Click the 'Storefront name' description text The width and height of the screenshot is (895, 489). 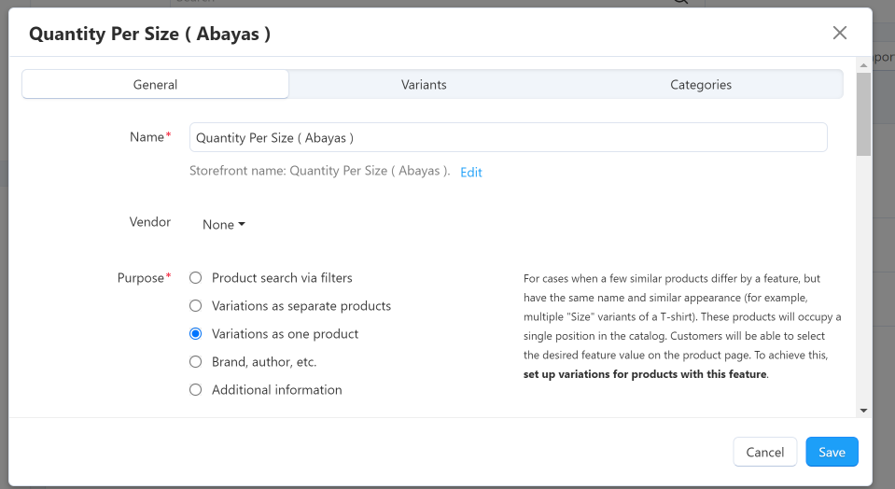point(319,171)
